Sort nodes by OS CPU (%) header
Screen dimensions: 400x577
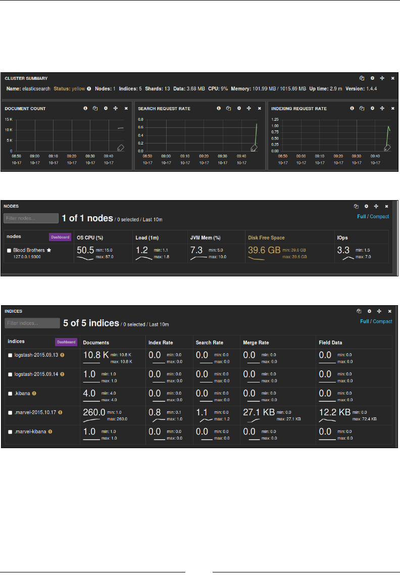point(90,237)
